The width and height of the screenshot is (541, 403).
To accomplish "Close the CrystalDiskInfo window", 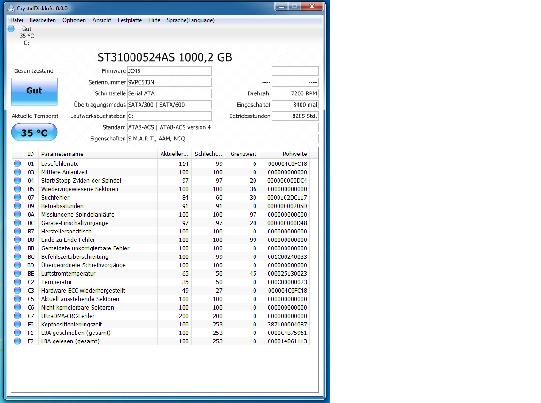I will 312,6.
